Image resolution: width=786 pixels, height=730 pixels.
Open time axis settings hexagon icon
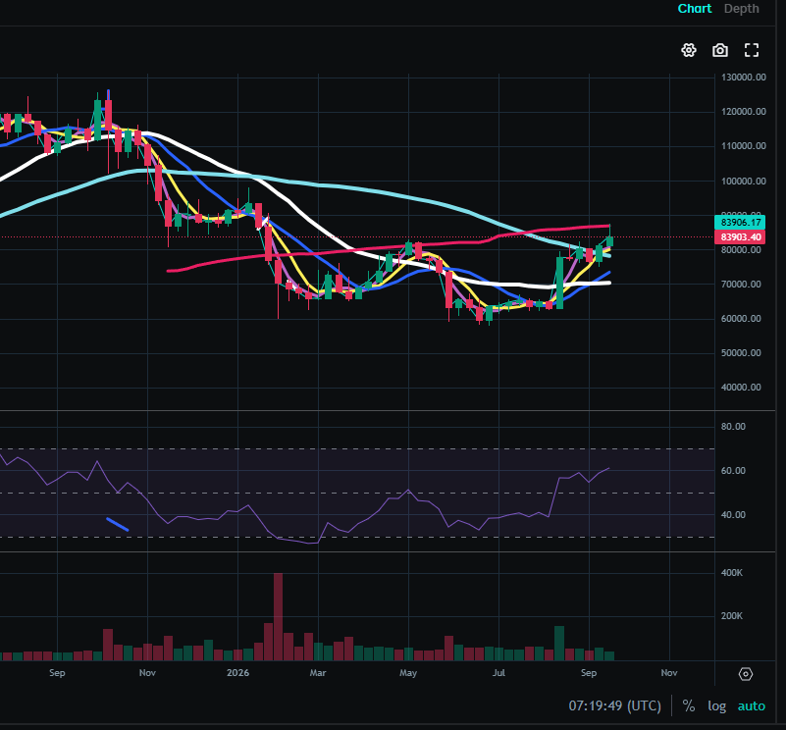click(746, 674)
